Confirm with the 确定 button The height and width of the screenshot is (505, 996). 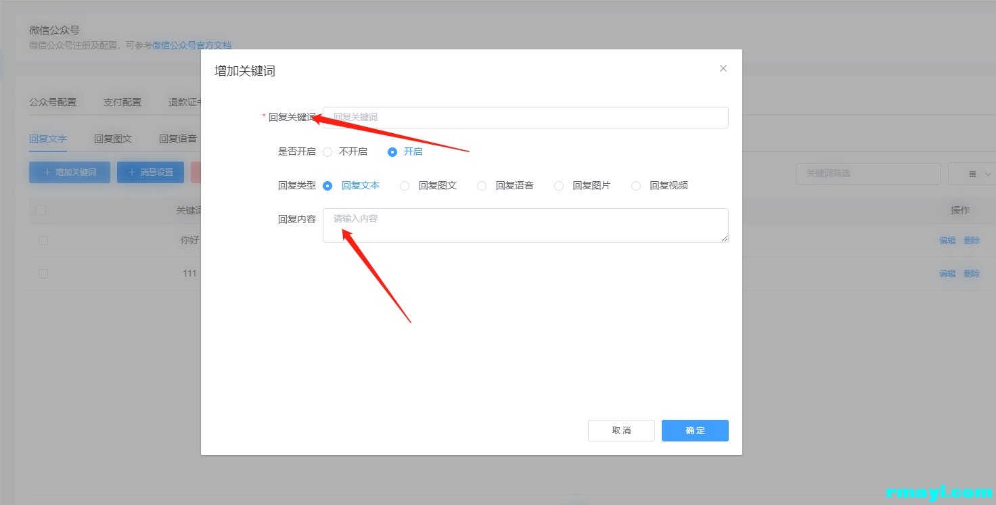coord(695,431)
